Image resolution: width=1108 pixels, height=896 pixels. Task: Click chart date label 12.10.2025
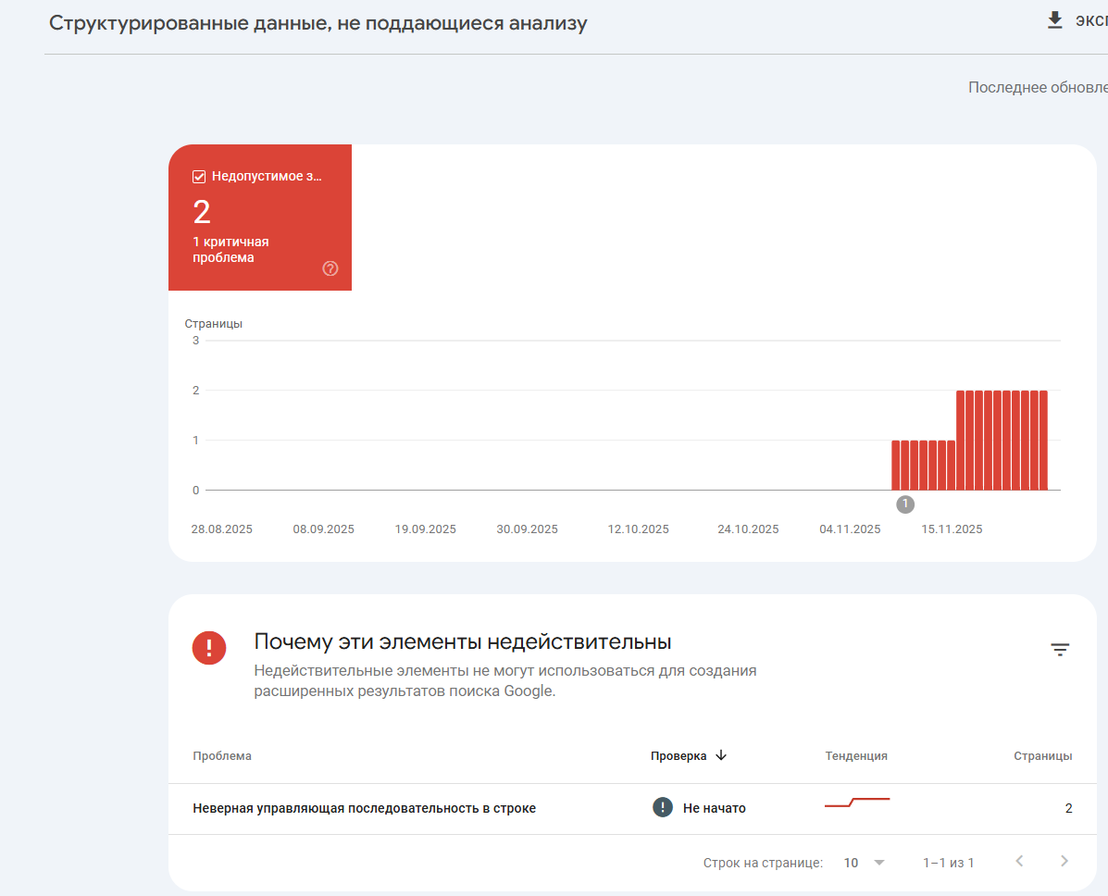pos(638,529)
